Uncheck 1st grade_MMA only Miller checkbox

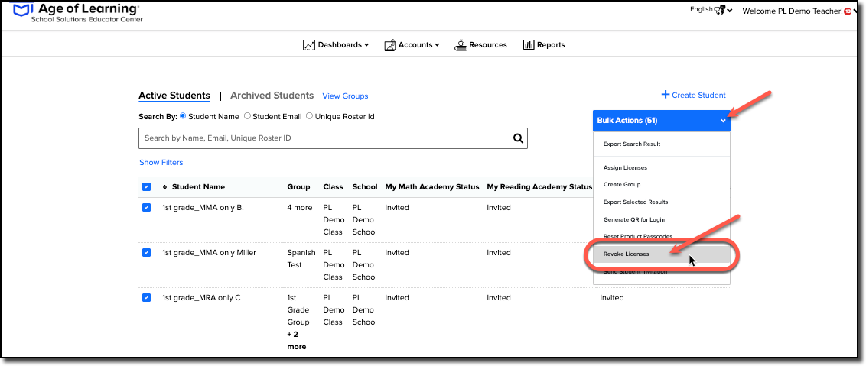click(x=146, y=252)
